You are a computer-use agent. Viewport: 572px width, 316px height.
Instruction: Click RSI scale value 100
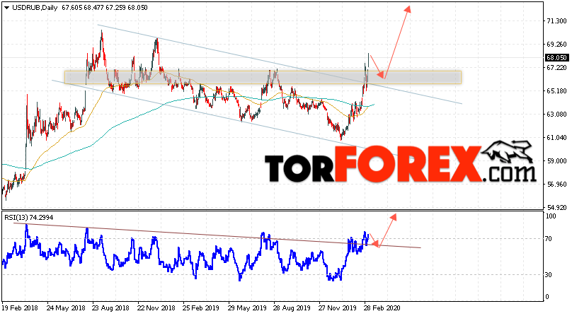pos(551,216)
